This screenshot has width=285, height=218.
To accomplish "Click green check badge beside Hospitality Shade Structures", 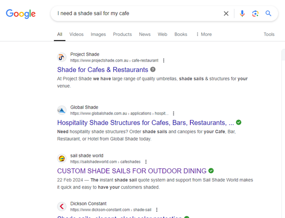I will click(x=239, y=122).
